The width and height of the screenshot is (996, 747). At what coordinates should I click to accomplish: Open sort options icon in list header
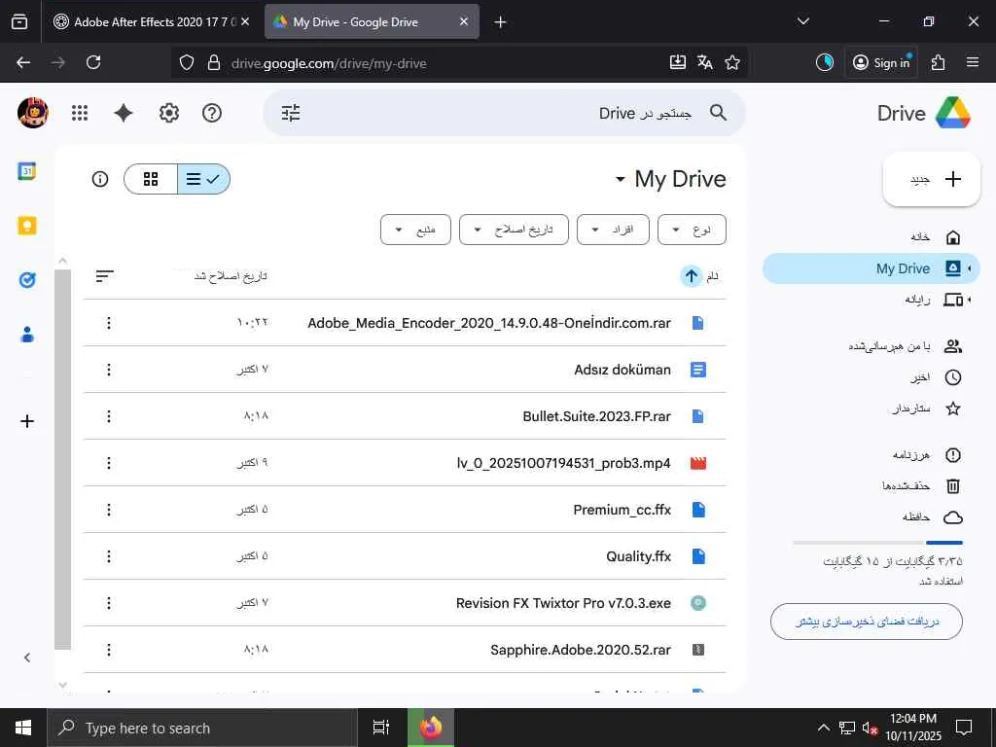point(105,275)
